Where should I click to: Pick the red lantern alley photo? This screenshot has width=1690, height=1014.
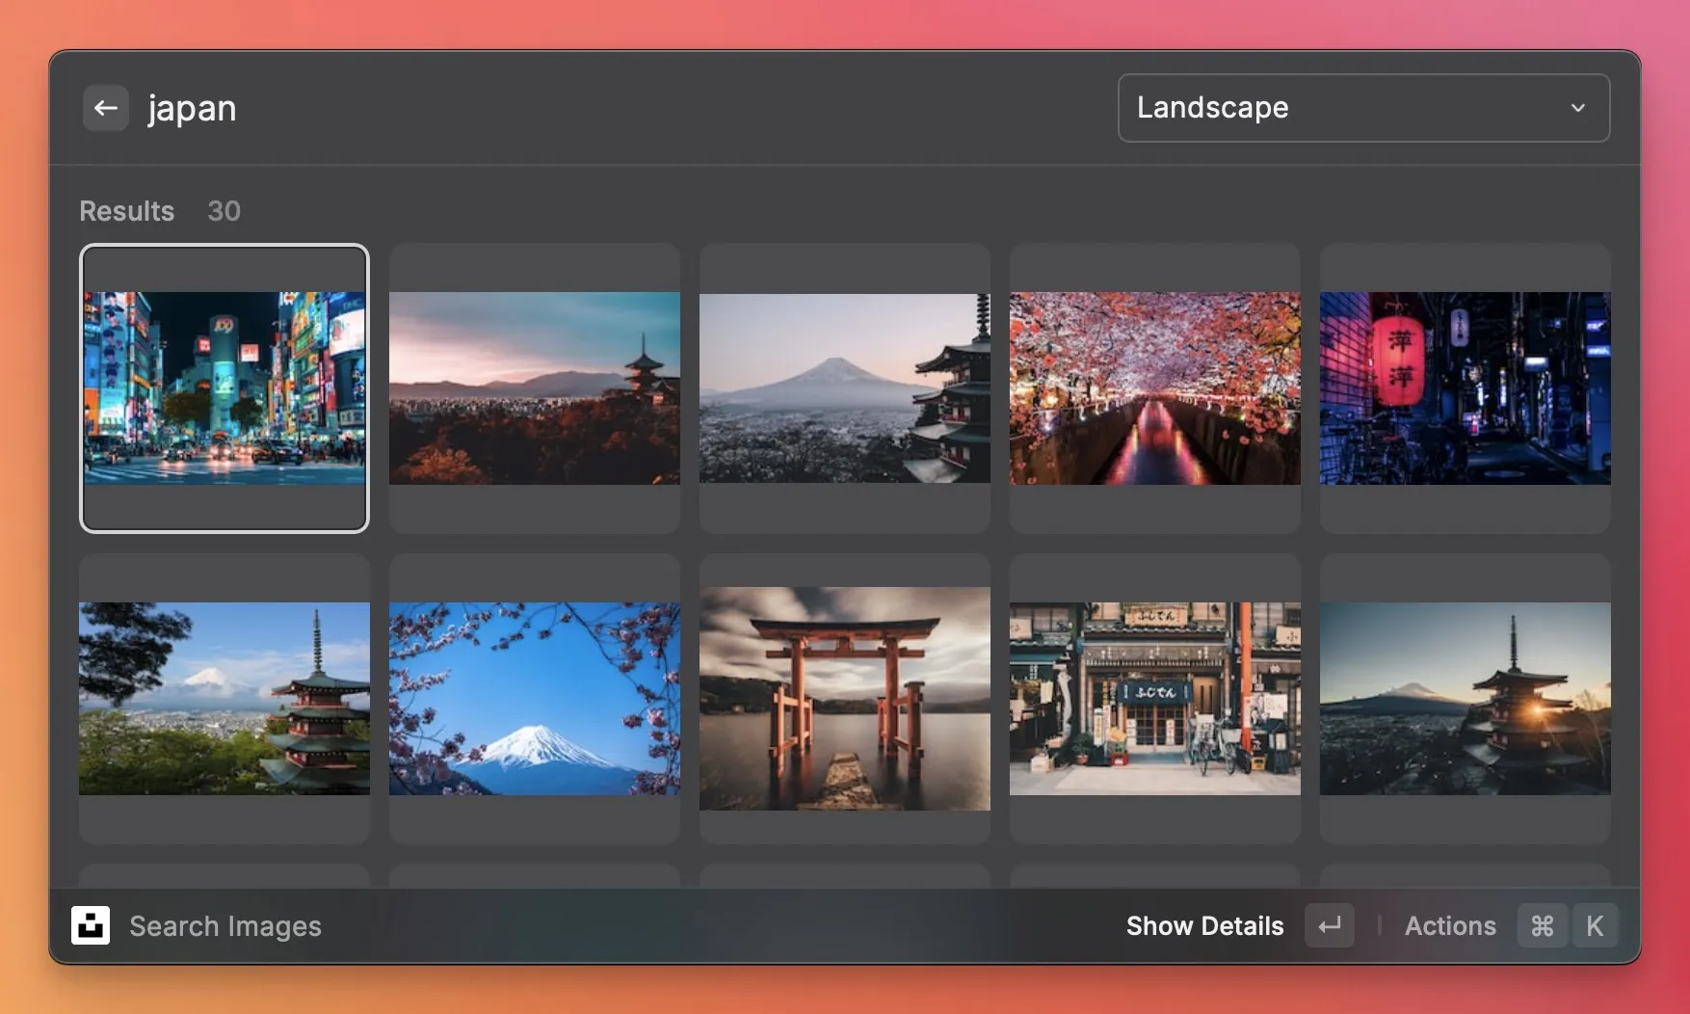click(x=1466, y=388)
